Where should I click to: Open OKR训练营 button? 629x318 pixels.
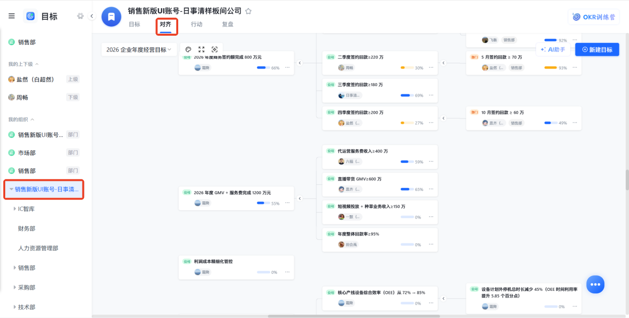point(594,17)
